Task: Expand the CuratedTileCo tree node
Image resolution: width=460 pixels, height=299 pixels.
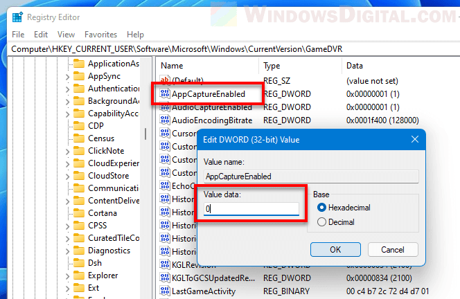Action: pos(67,239)
